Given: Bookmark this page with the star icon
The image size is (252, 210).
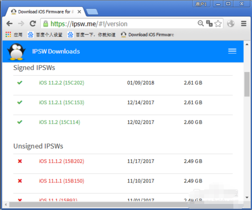Looking at the screenshot, I should pyautogui.click(x=218, y=23).
